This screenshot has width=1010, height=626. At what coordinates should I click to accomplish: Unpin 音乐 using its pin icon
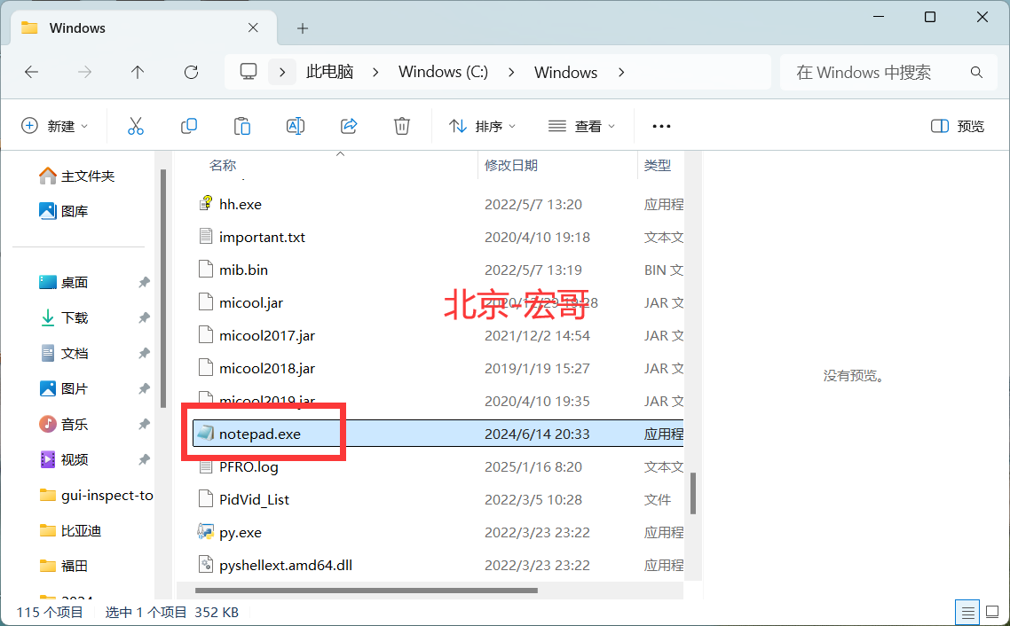145,424
